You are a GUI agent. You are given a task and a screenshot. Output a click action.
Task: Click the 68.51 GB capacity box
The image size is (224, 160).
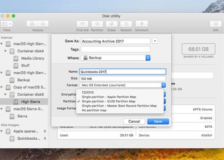tap(198, 49)
